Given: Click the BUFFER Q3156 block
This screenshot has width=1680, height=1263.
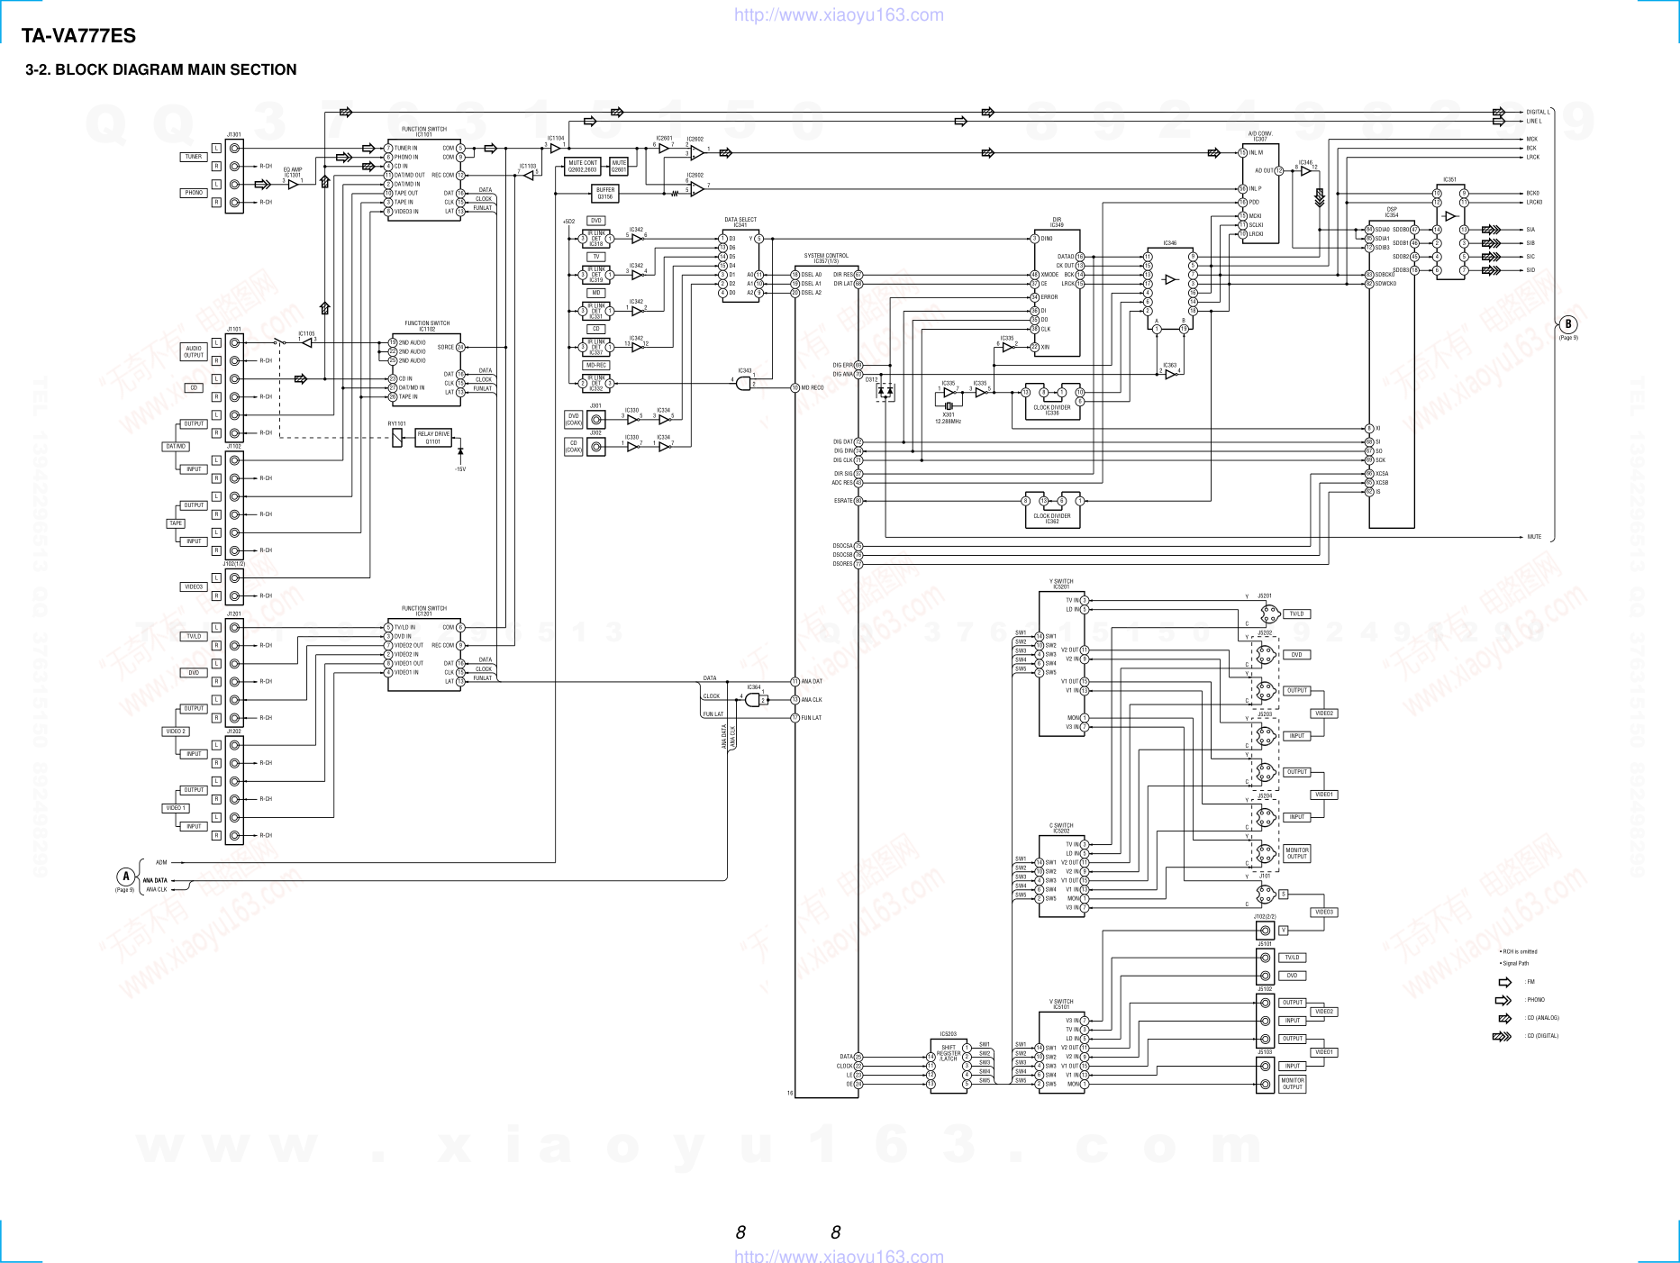Looking at the screenshot, I should coord(605,193).
